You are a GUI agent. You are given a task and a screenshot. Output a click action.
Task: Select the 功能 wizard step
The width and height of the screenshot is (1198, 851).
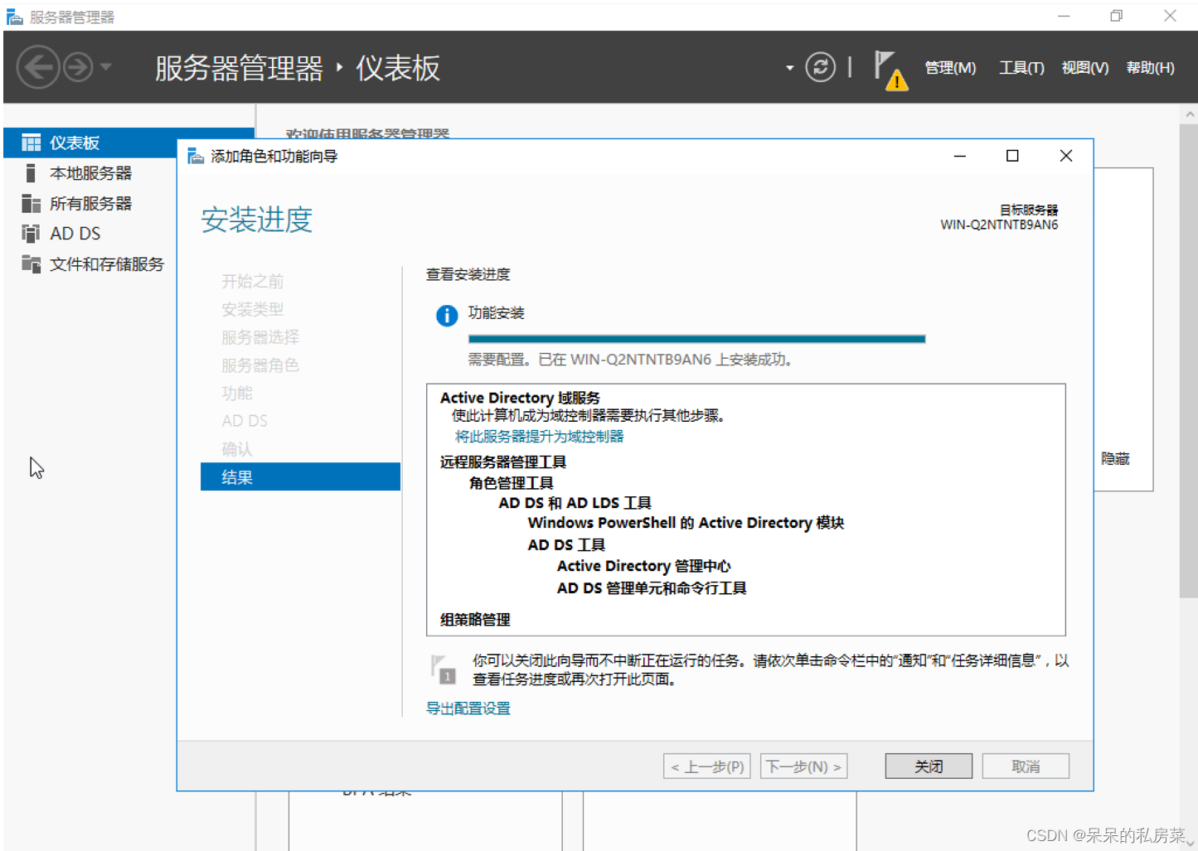pyautogui.click(x=236, y=393)
